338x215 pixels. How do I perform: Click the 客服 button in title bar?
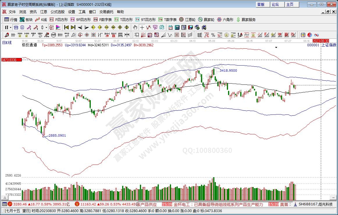point(261,4)
